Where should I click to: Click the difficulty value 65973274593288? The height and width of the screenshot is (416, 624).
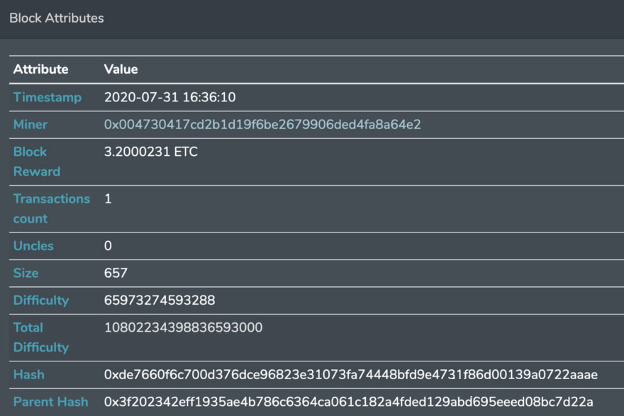tap(160, 300)
